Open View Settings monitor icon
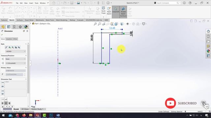This screenshot has width=211, height=118. point(144,24)
